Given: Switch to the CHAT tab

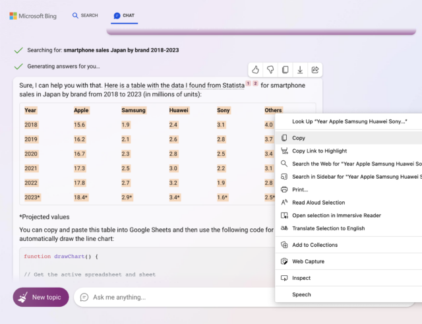Looking at the screenshot, I should [124, 16].
